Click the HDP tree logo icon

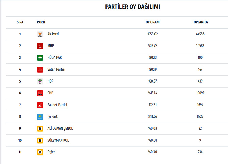pyautogui.click(x=40, y=81)
